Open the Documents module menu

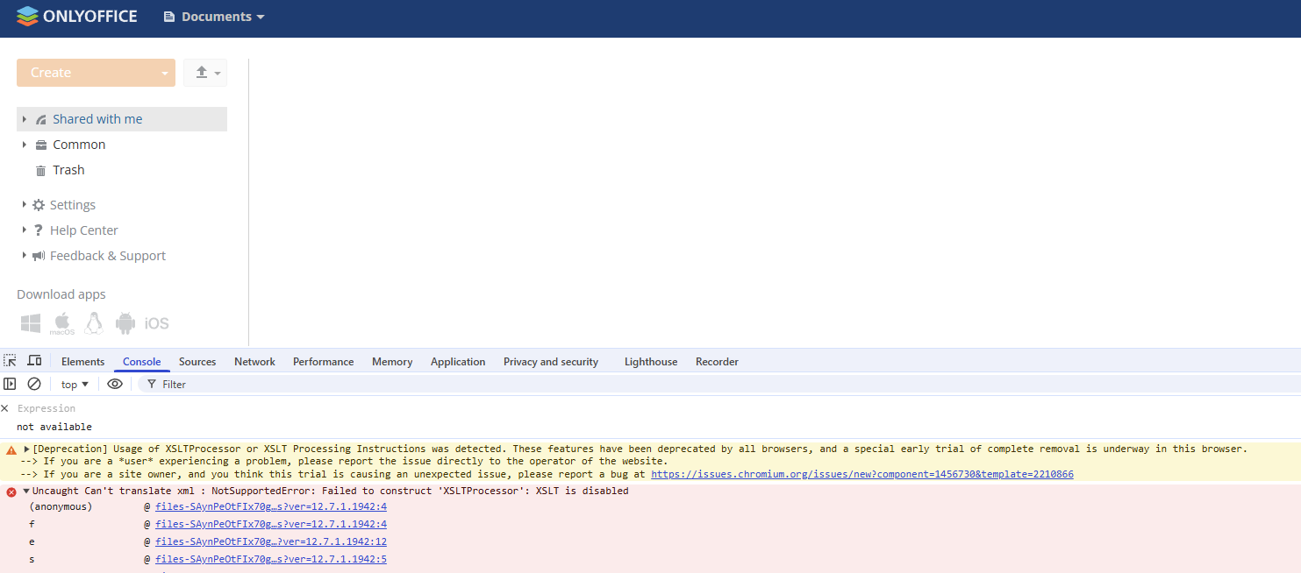(x=214, y=17)
